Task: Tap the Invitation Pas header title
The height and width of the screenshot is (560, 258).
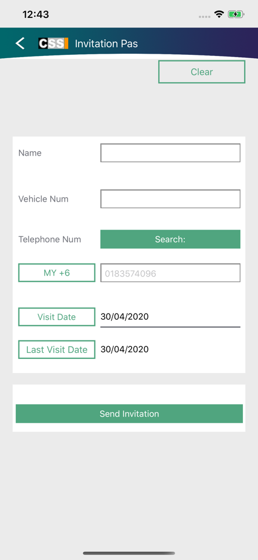Action: point(106,44)
